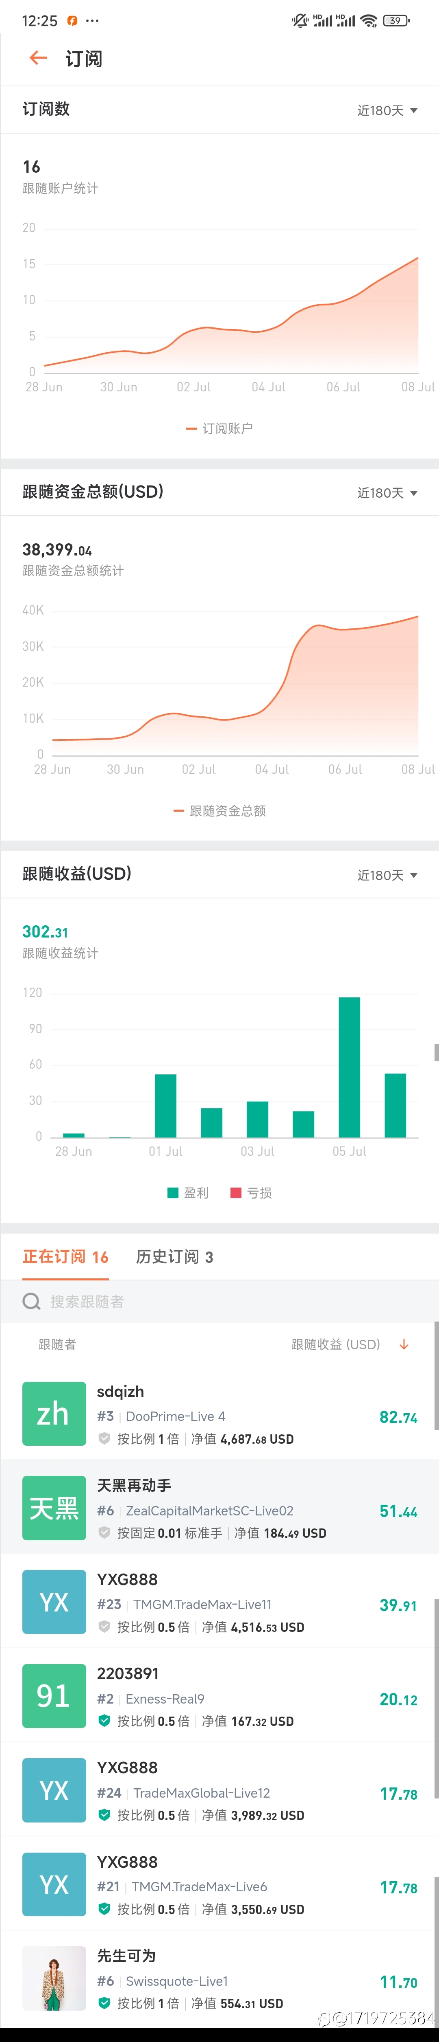
Task: Open YXG888 avatar for TMGM.TradeMax-Live6
Action: (x=54, y=1884)
